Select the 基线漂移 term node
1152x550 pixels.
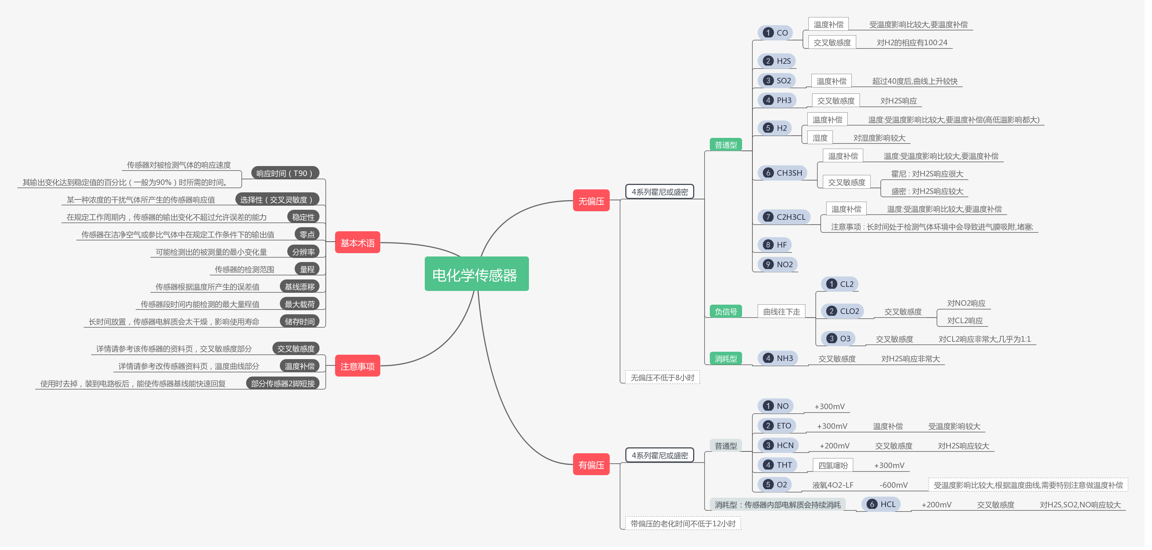click(299, 286)
